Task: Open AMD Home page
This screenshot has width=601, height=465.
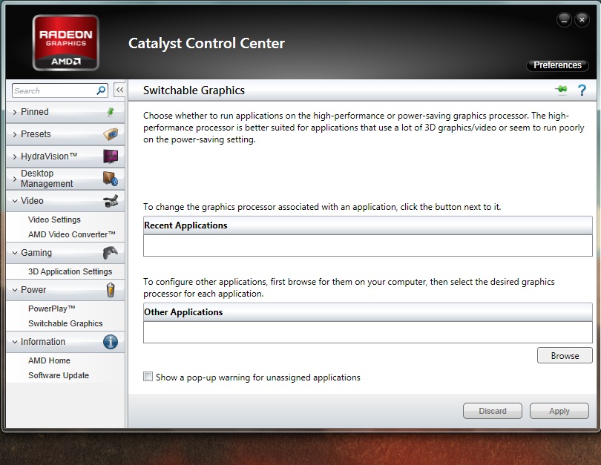Action: [x=49, y=360]
